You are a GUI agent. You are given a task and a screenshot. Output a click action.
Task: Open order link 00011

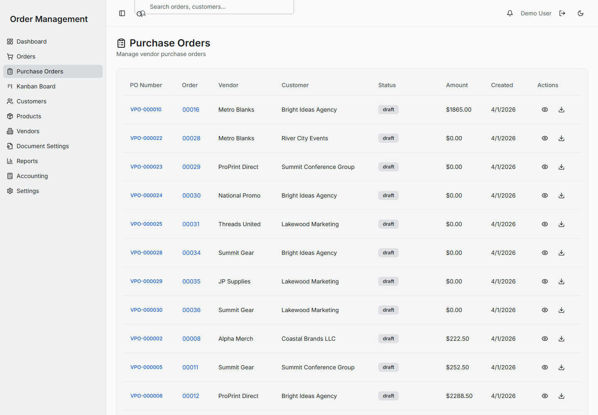190,367
